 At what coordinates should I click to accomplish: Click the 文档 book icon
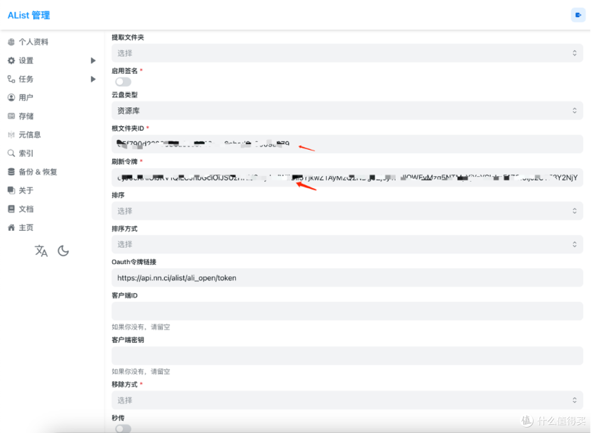11,209
